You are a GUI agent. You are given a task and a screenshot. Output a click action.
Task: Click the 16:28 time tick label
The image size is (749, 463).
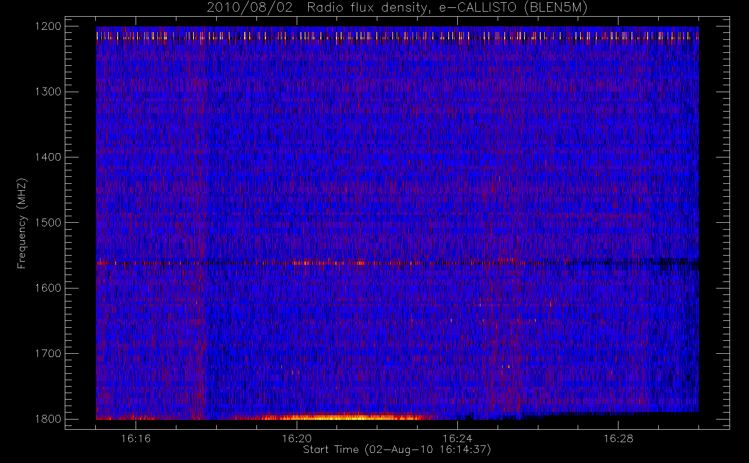pyautogui.click(x=618, y=438)
